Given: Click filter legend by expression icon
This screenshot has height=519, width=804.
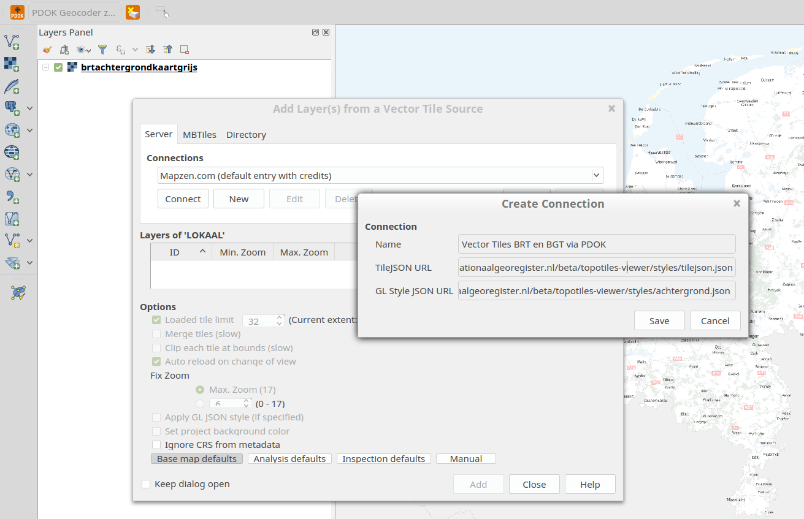Looking at the screenshot, I should (x=121, y=50).
